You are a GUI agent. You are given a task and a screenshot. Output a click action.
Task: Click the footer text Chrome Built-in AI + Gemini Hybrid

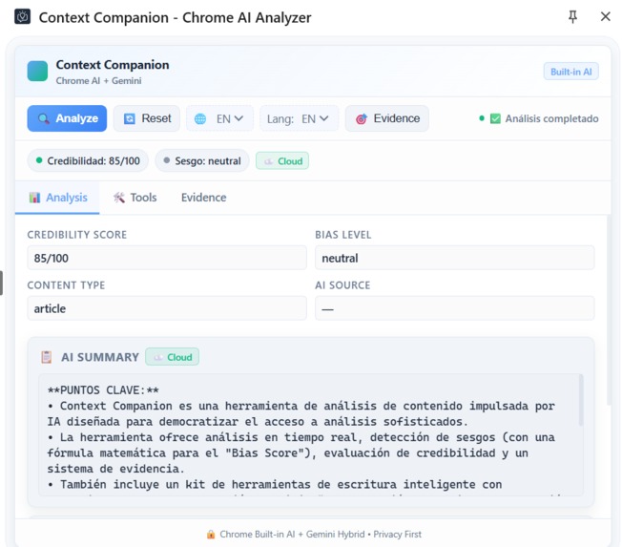[292, 535]
